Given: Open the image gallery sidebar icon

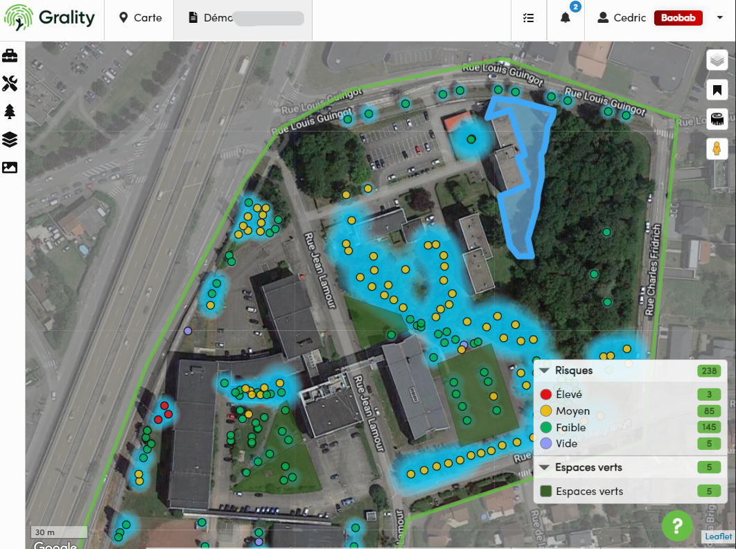Looking at the screenshot, I should [x=10, y=168].
